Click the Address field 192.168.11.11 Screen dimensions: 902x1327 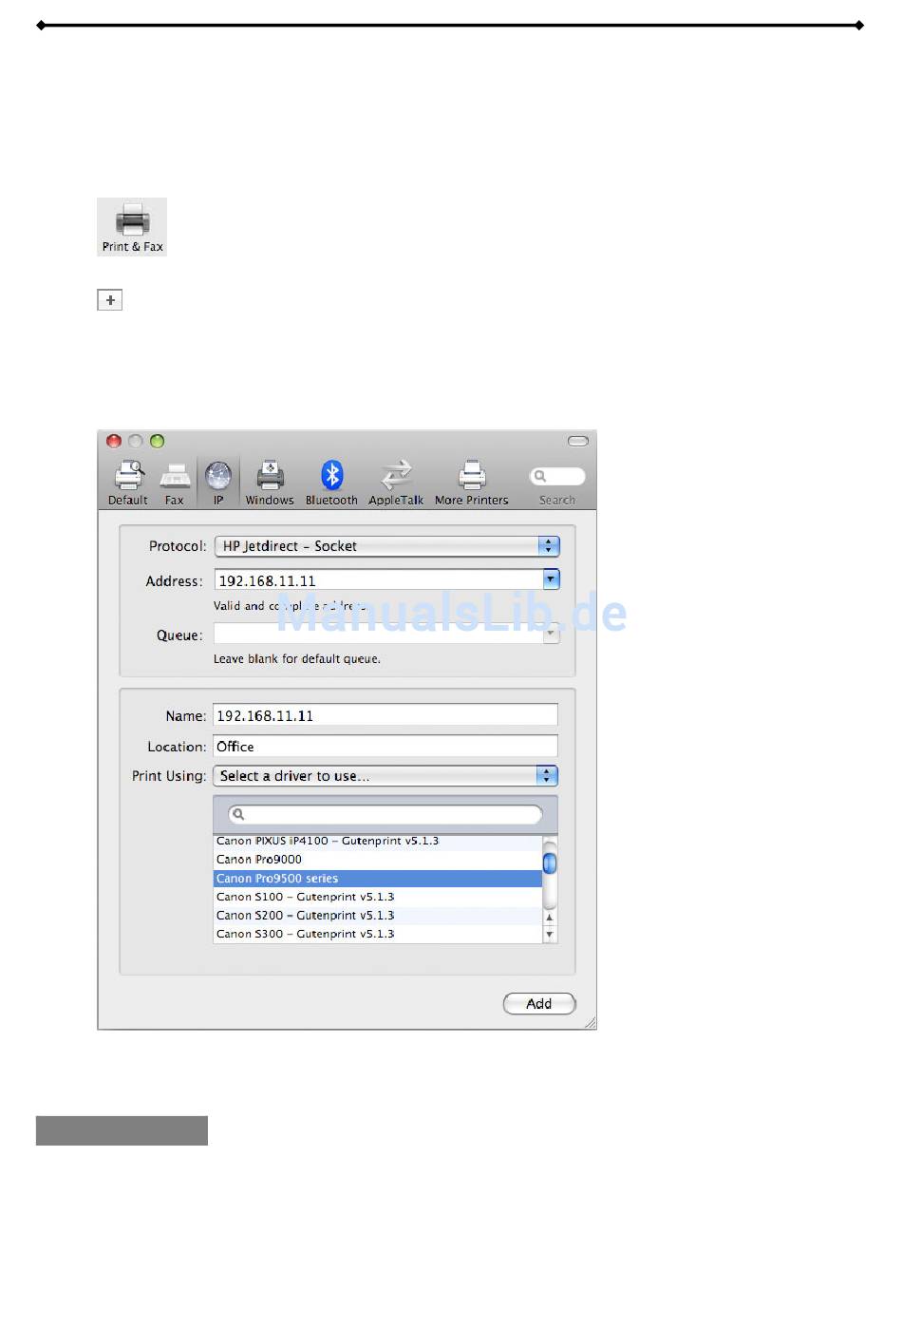[378, 580]
